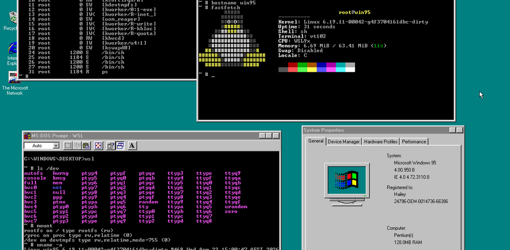Click the 'Locale: C' line
The image size is (510, 250).
293,55
